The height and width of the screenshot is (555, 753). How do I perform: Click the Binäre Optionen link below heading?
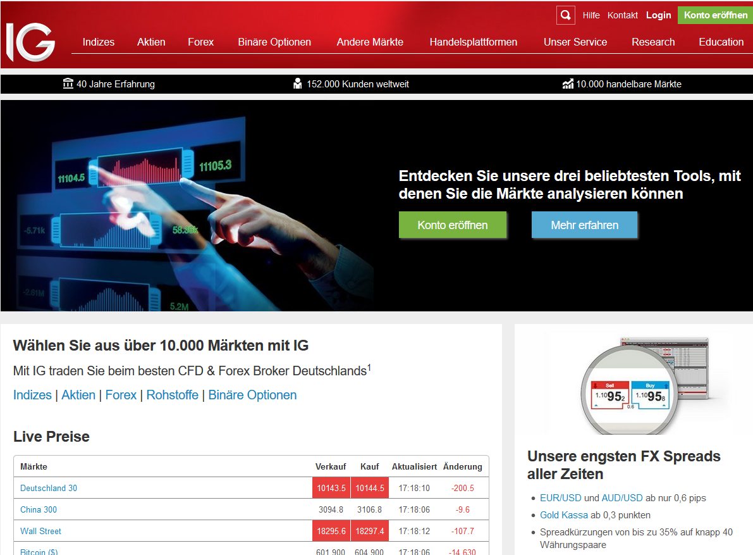pyautogui.click(x=253, y=395)
